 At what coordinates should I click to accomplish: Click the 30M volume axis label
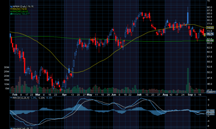[7, 67]
